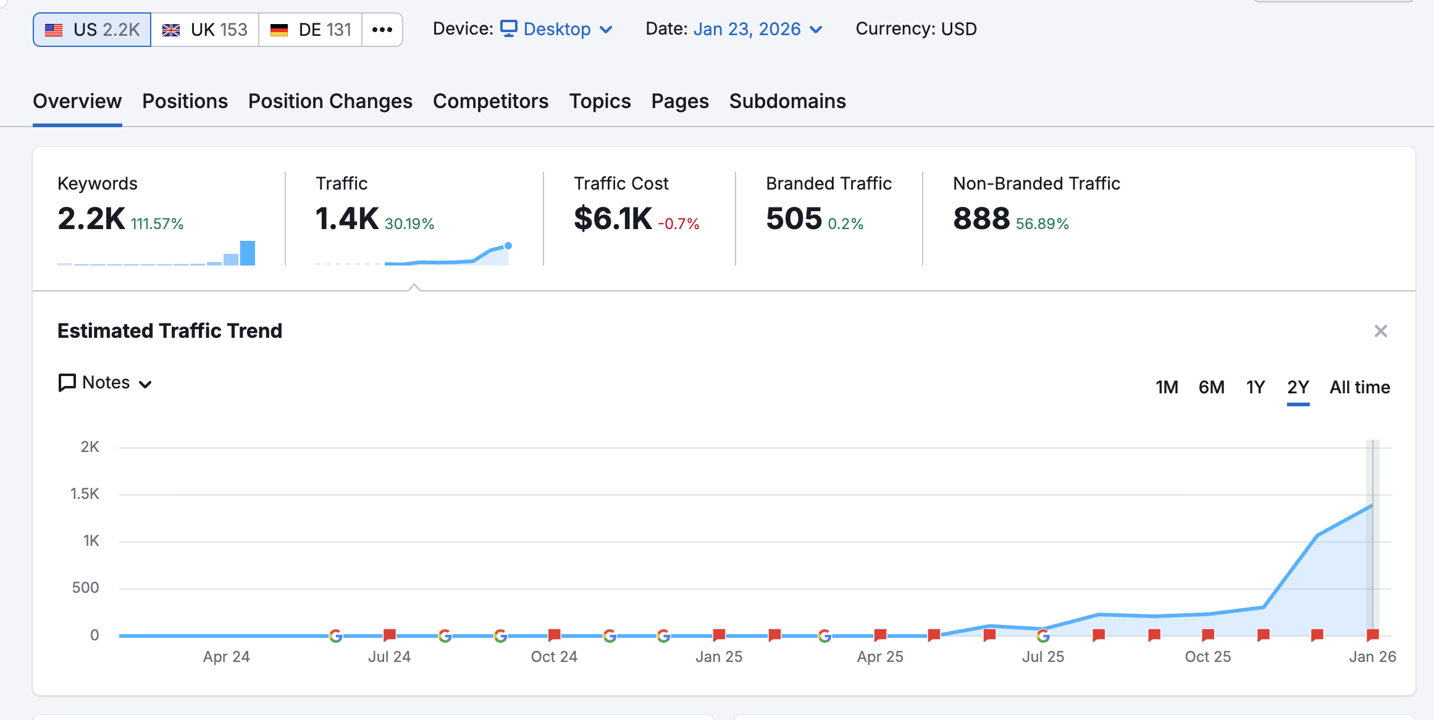
Task: Select the 6M time range
Action: pyautogui.click(x=1211, y=387)
